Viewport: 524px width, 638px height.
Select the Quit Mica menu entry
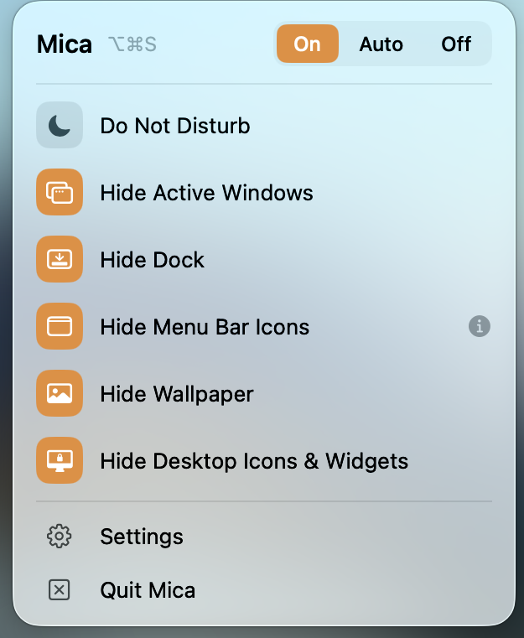click(x=263, y=590)
